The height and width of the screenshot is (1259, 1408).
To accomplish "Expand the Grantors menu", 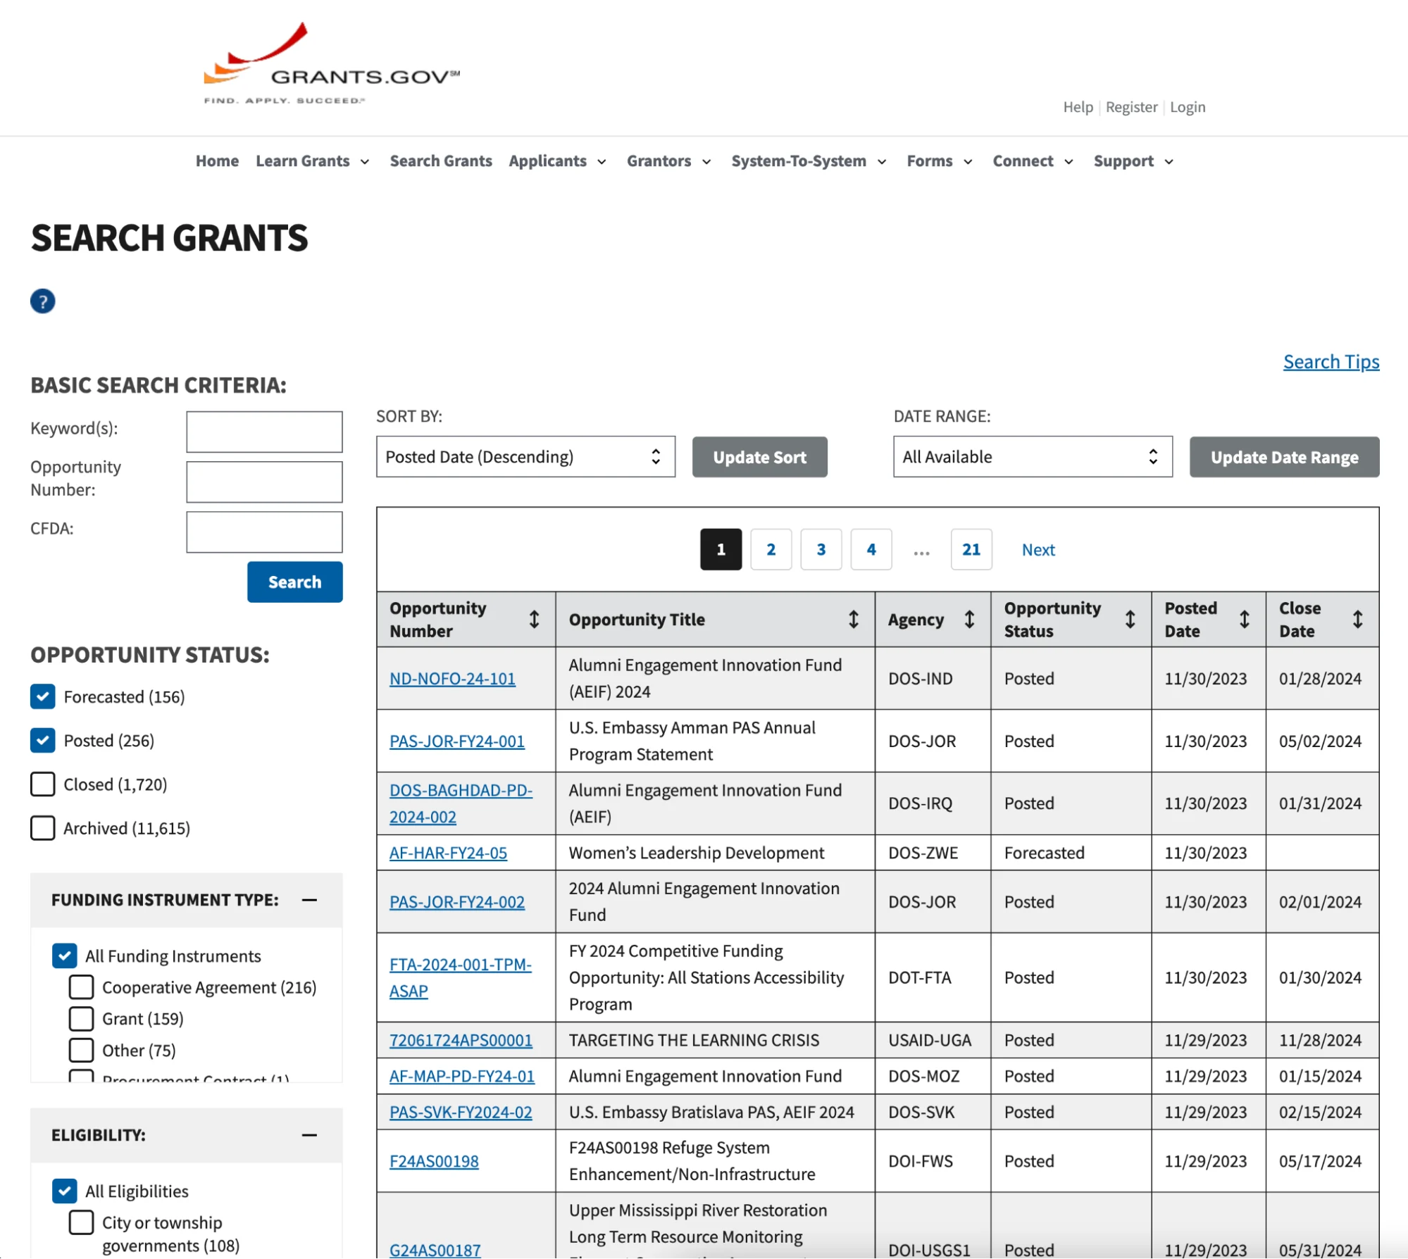I will click(x=668, y=161).
